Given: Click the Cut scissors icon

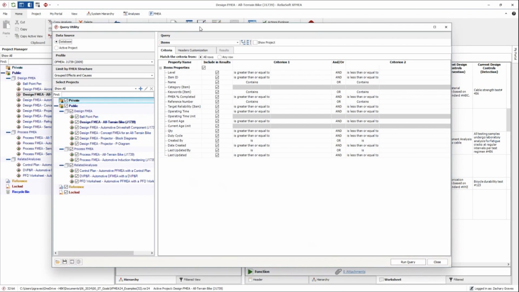Looking at the screenshot, I should click(x=17, y=22).
